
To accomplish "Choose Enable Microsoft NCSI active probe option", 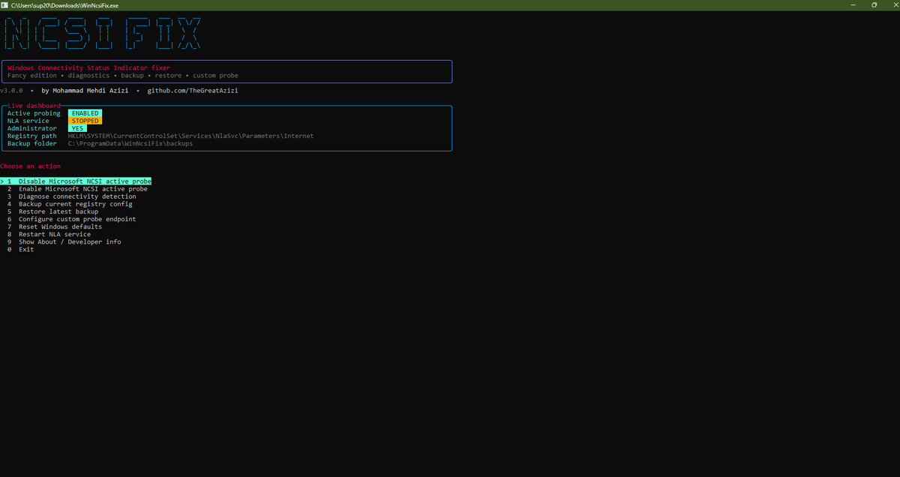I will pyautogui.click(x=77, y=189).
